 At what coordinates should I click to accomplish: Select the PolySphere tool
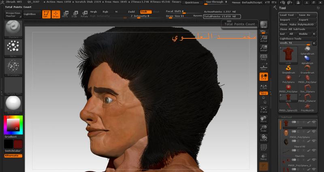pos(288,79)
